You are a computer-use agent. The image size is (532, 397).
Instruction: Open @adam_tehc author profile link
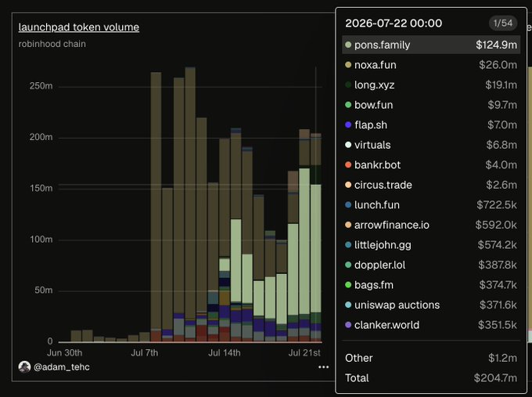[61, 366]
